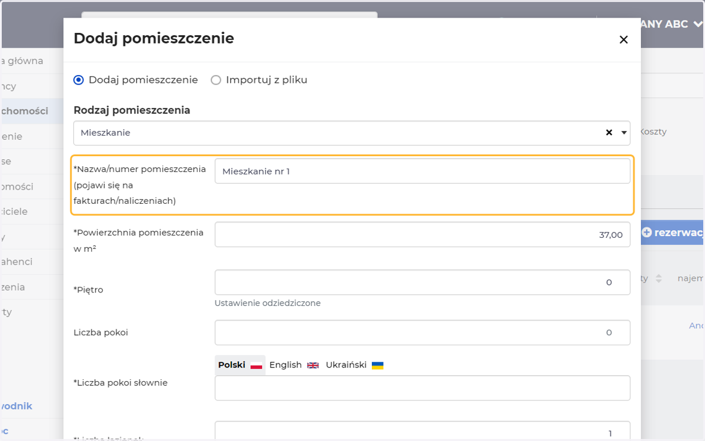The height and width of the screenshot is (441, 705).
Task: Close the Dodaj pomieszczenie dialog
Action: coord(623,39)
